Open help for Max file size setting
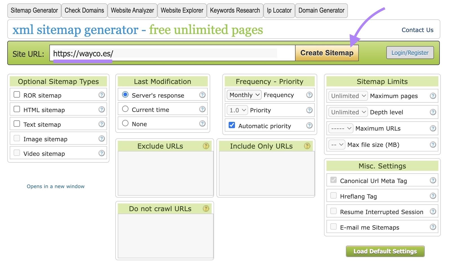The height and width of the screenshot is (267, 451). (x=433, y=145)
